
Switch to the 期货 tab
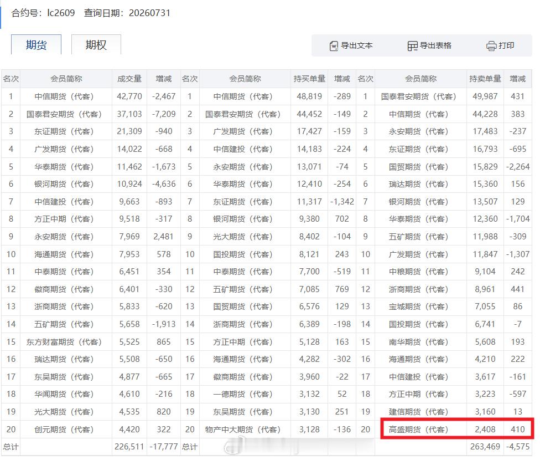tap(36, 45)
